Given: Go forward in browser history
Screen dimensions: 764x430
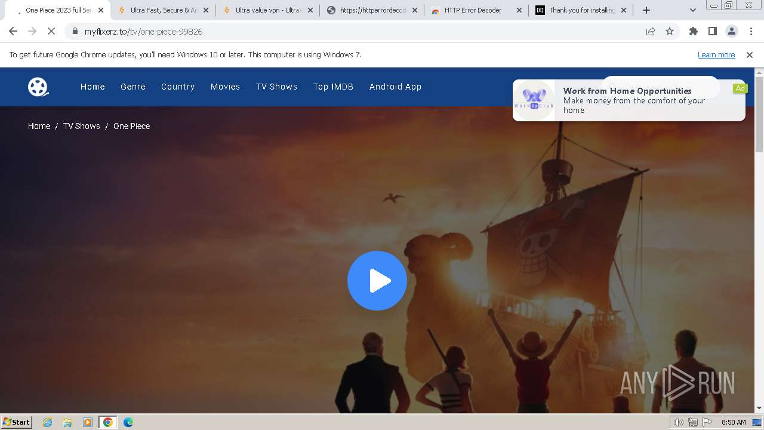Looking at the screenshot, I should [32, 31].
